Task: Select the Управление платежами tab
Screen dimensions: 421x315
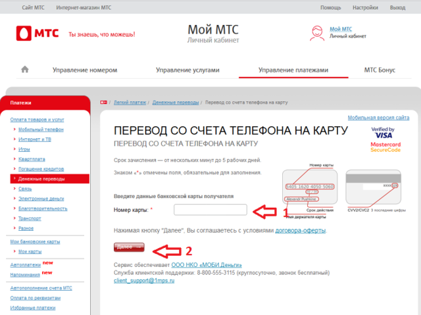Action: [x=293, y=70]
